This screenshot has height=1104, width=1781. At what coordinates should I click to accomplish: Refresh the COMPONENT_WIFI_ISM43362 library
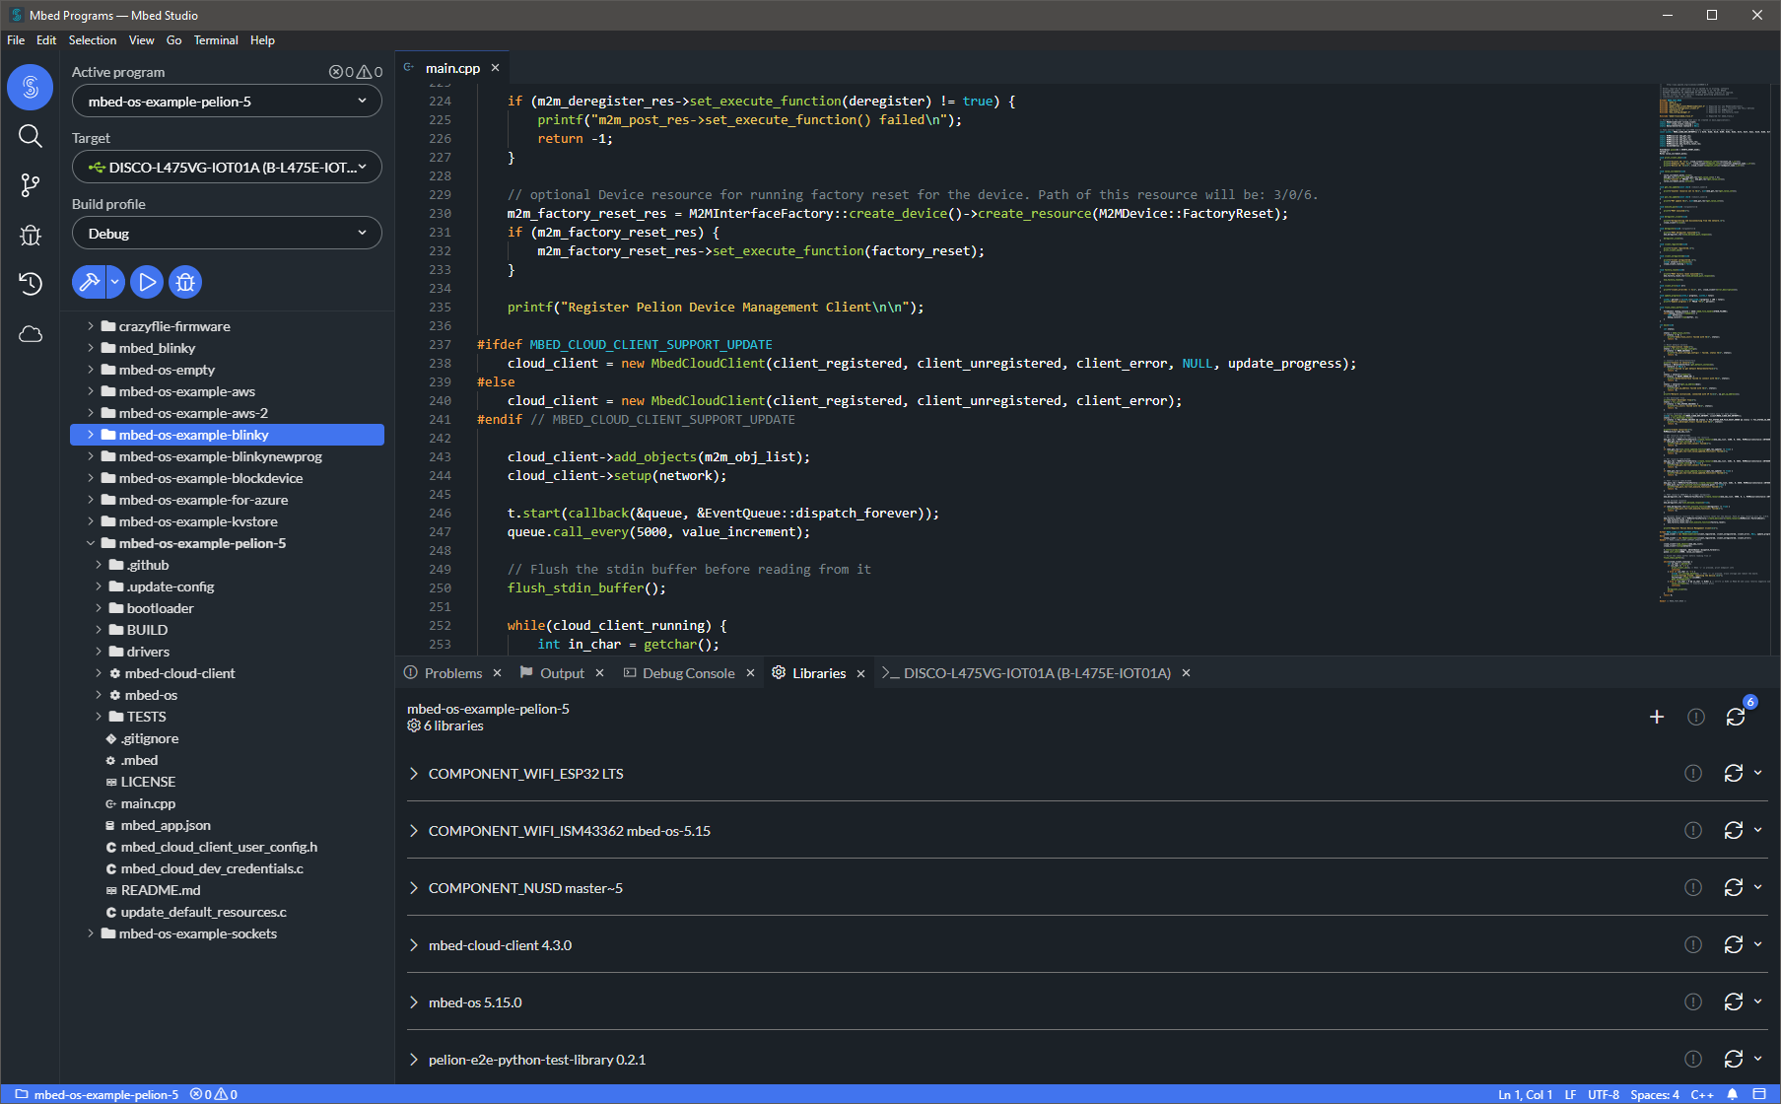[1734, 830]
